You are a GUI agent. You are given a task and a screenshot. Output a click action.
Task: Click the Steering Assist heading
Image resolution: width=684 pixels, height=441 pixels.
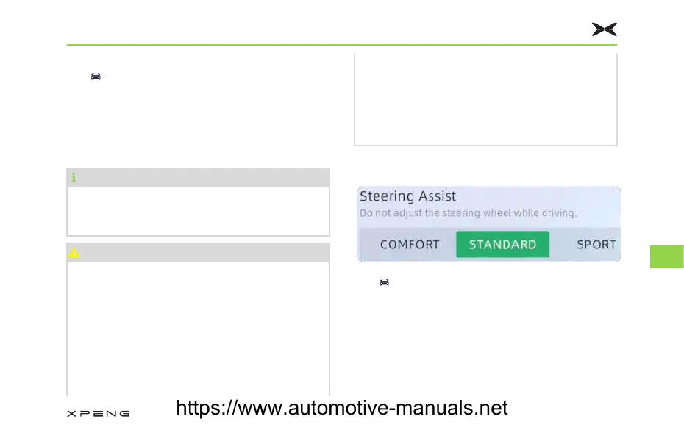[x=407, y=196]
